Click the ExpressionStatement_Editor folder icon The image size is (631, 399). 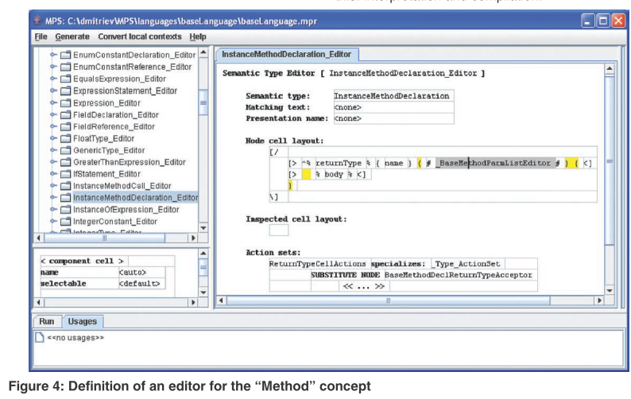point(66,91)
